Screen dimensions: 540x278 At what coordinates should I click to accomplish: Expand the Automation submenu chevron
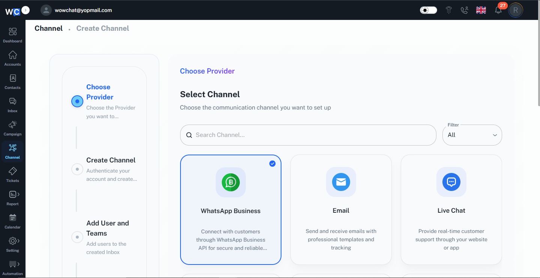[x=18, y=264]
